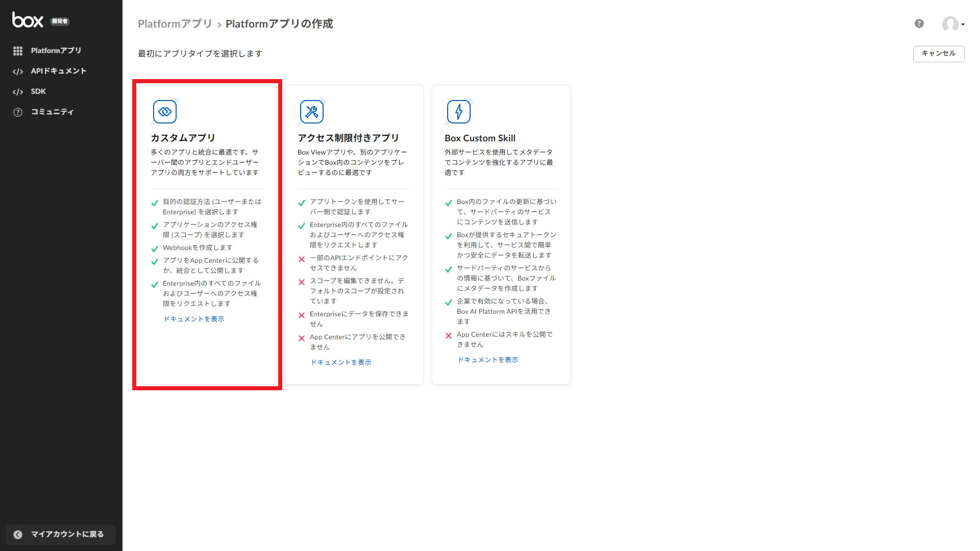Open コミュニティ sidebar item
The height and width of the screenshot is (551, 980).
click(52, 112)
